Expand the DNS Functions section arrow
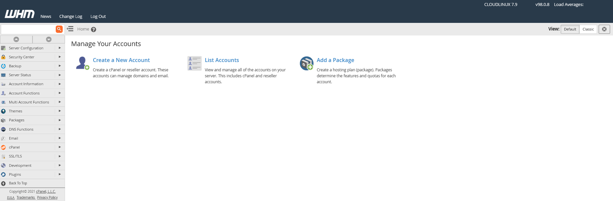613x201 pixels. (x=60, y=129)
